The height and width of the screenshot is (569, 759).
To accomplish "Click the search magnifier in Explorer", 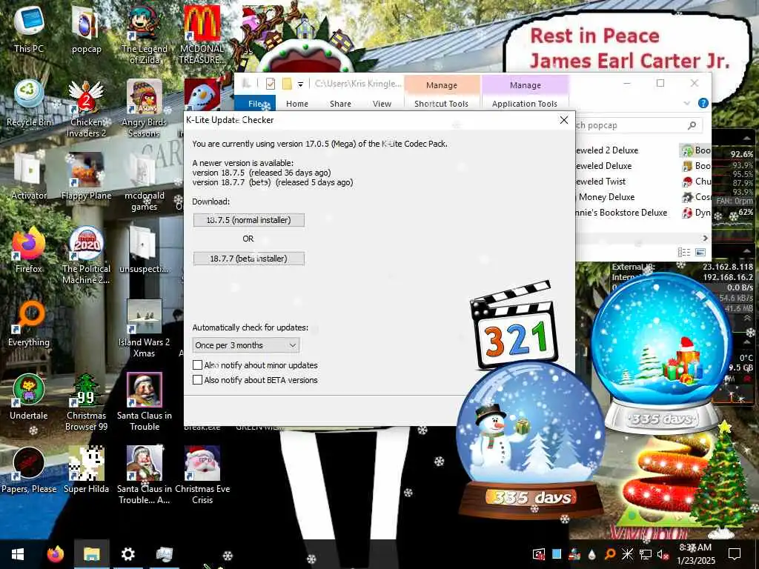I will click(692, 125).
